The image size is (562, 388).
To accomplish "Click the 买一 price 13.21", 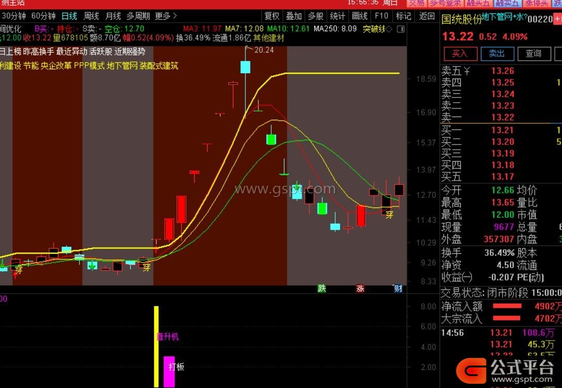I will point(503,131).
